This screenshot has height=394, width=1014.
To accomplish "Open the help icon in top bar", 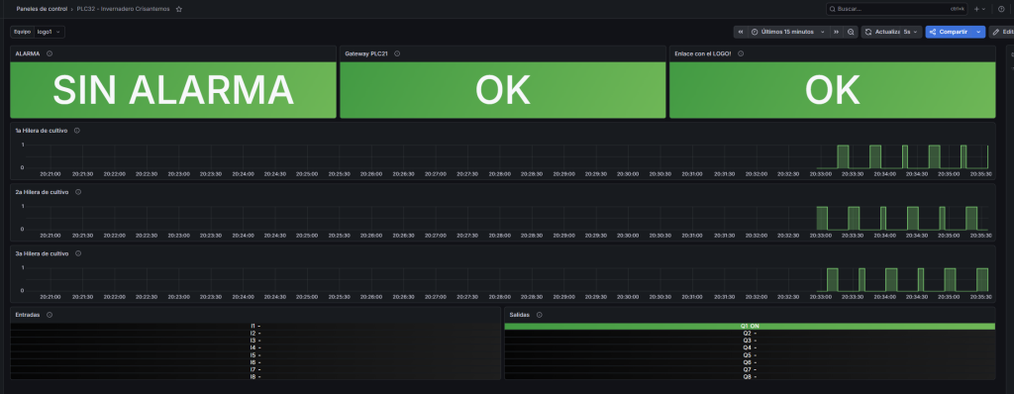I will pos(1002,9).
